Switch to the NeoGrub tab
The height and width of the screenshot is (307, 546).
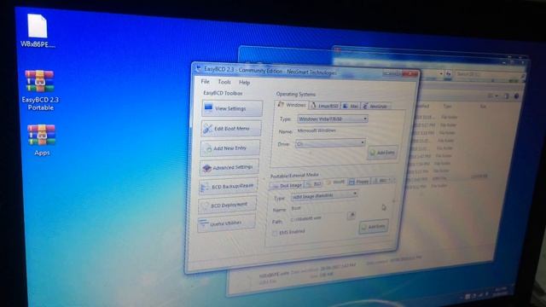375,106
